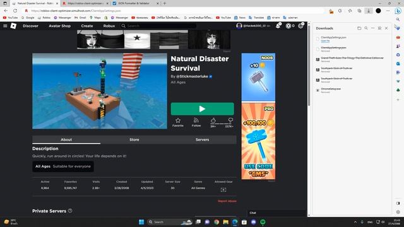Image resolution: width=404 pixels, height=227 pixels.
Task: Select the Servers tab
Action: point(202,139)
